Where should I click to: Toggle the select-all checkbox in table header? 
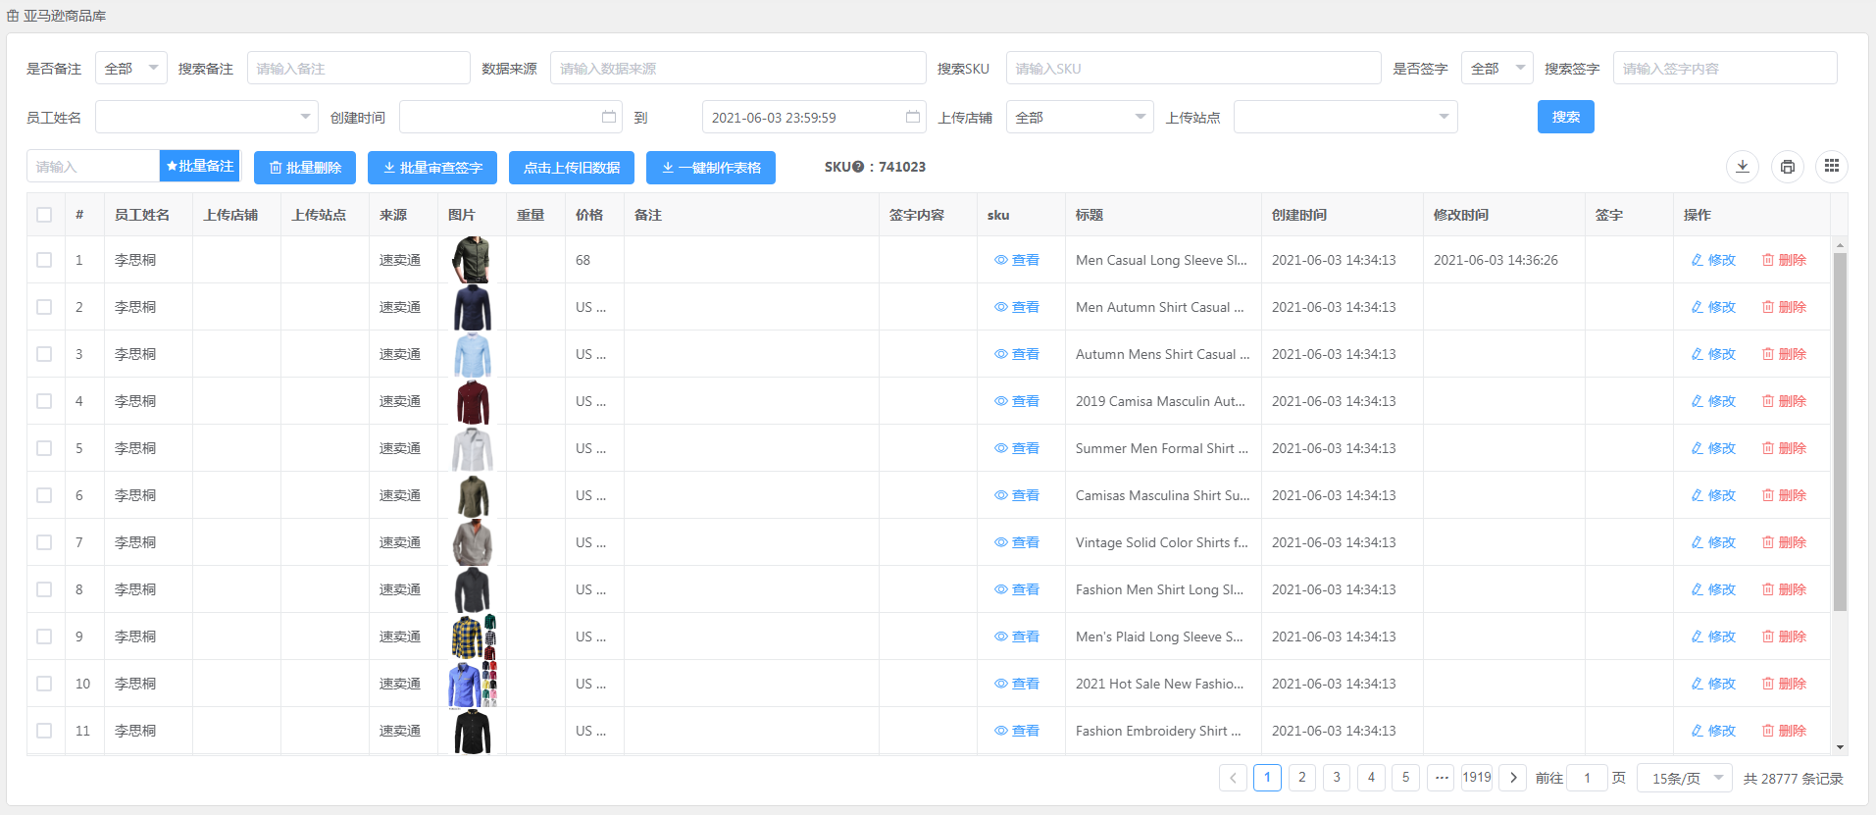tap(44, 215)
